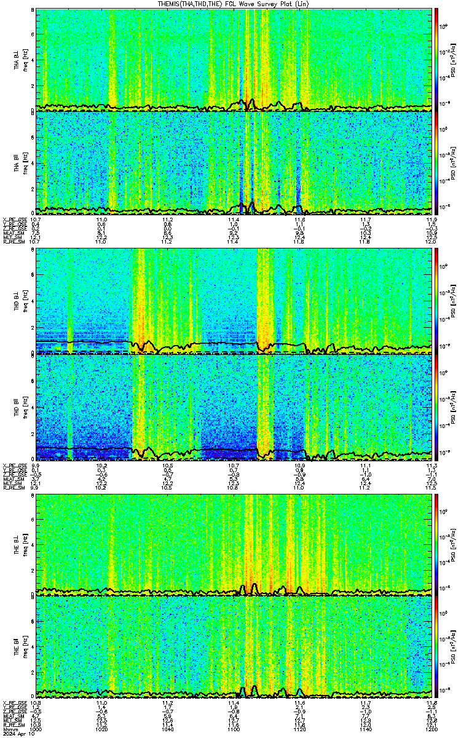This screenshot has height=738, width=461.
Task: Click the color bar beside THA B-parallel panel
Action: click(436, 162)
